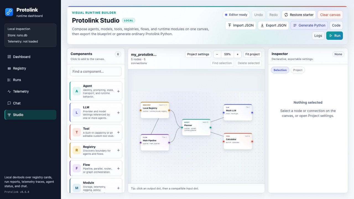Click the Protolink logo icon
Image resolution: width=354 pixels, height=199 pixels.
point(9,12)
